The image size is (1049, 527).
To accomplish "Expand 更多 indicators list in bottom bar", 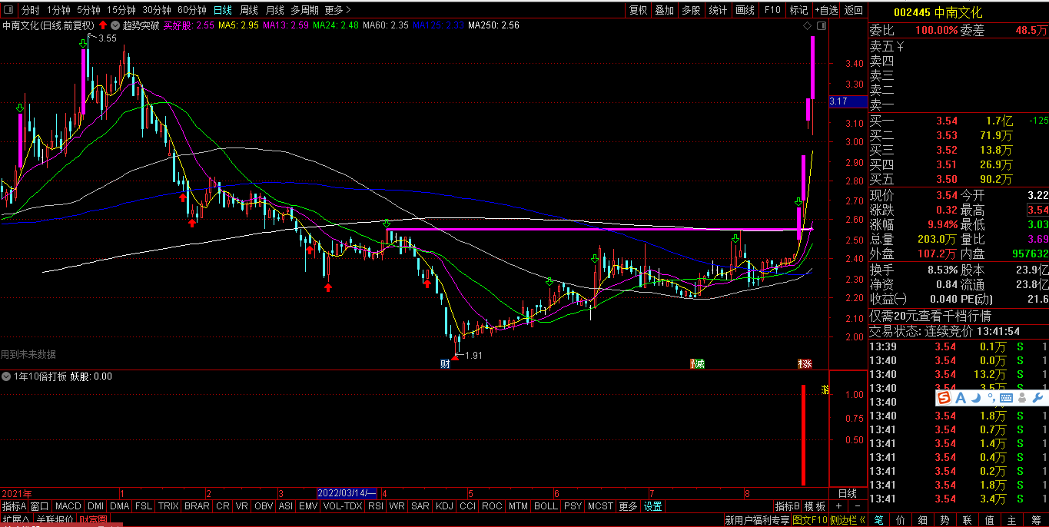I will (628, 506).
